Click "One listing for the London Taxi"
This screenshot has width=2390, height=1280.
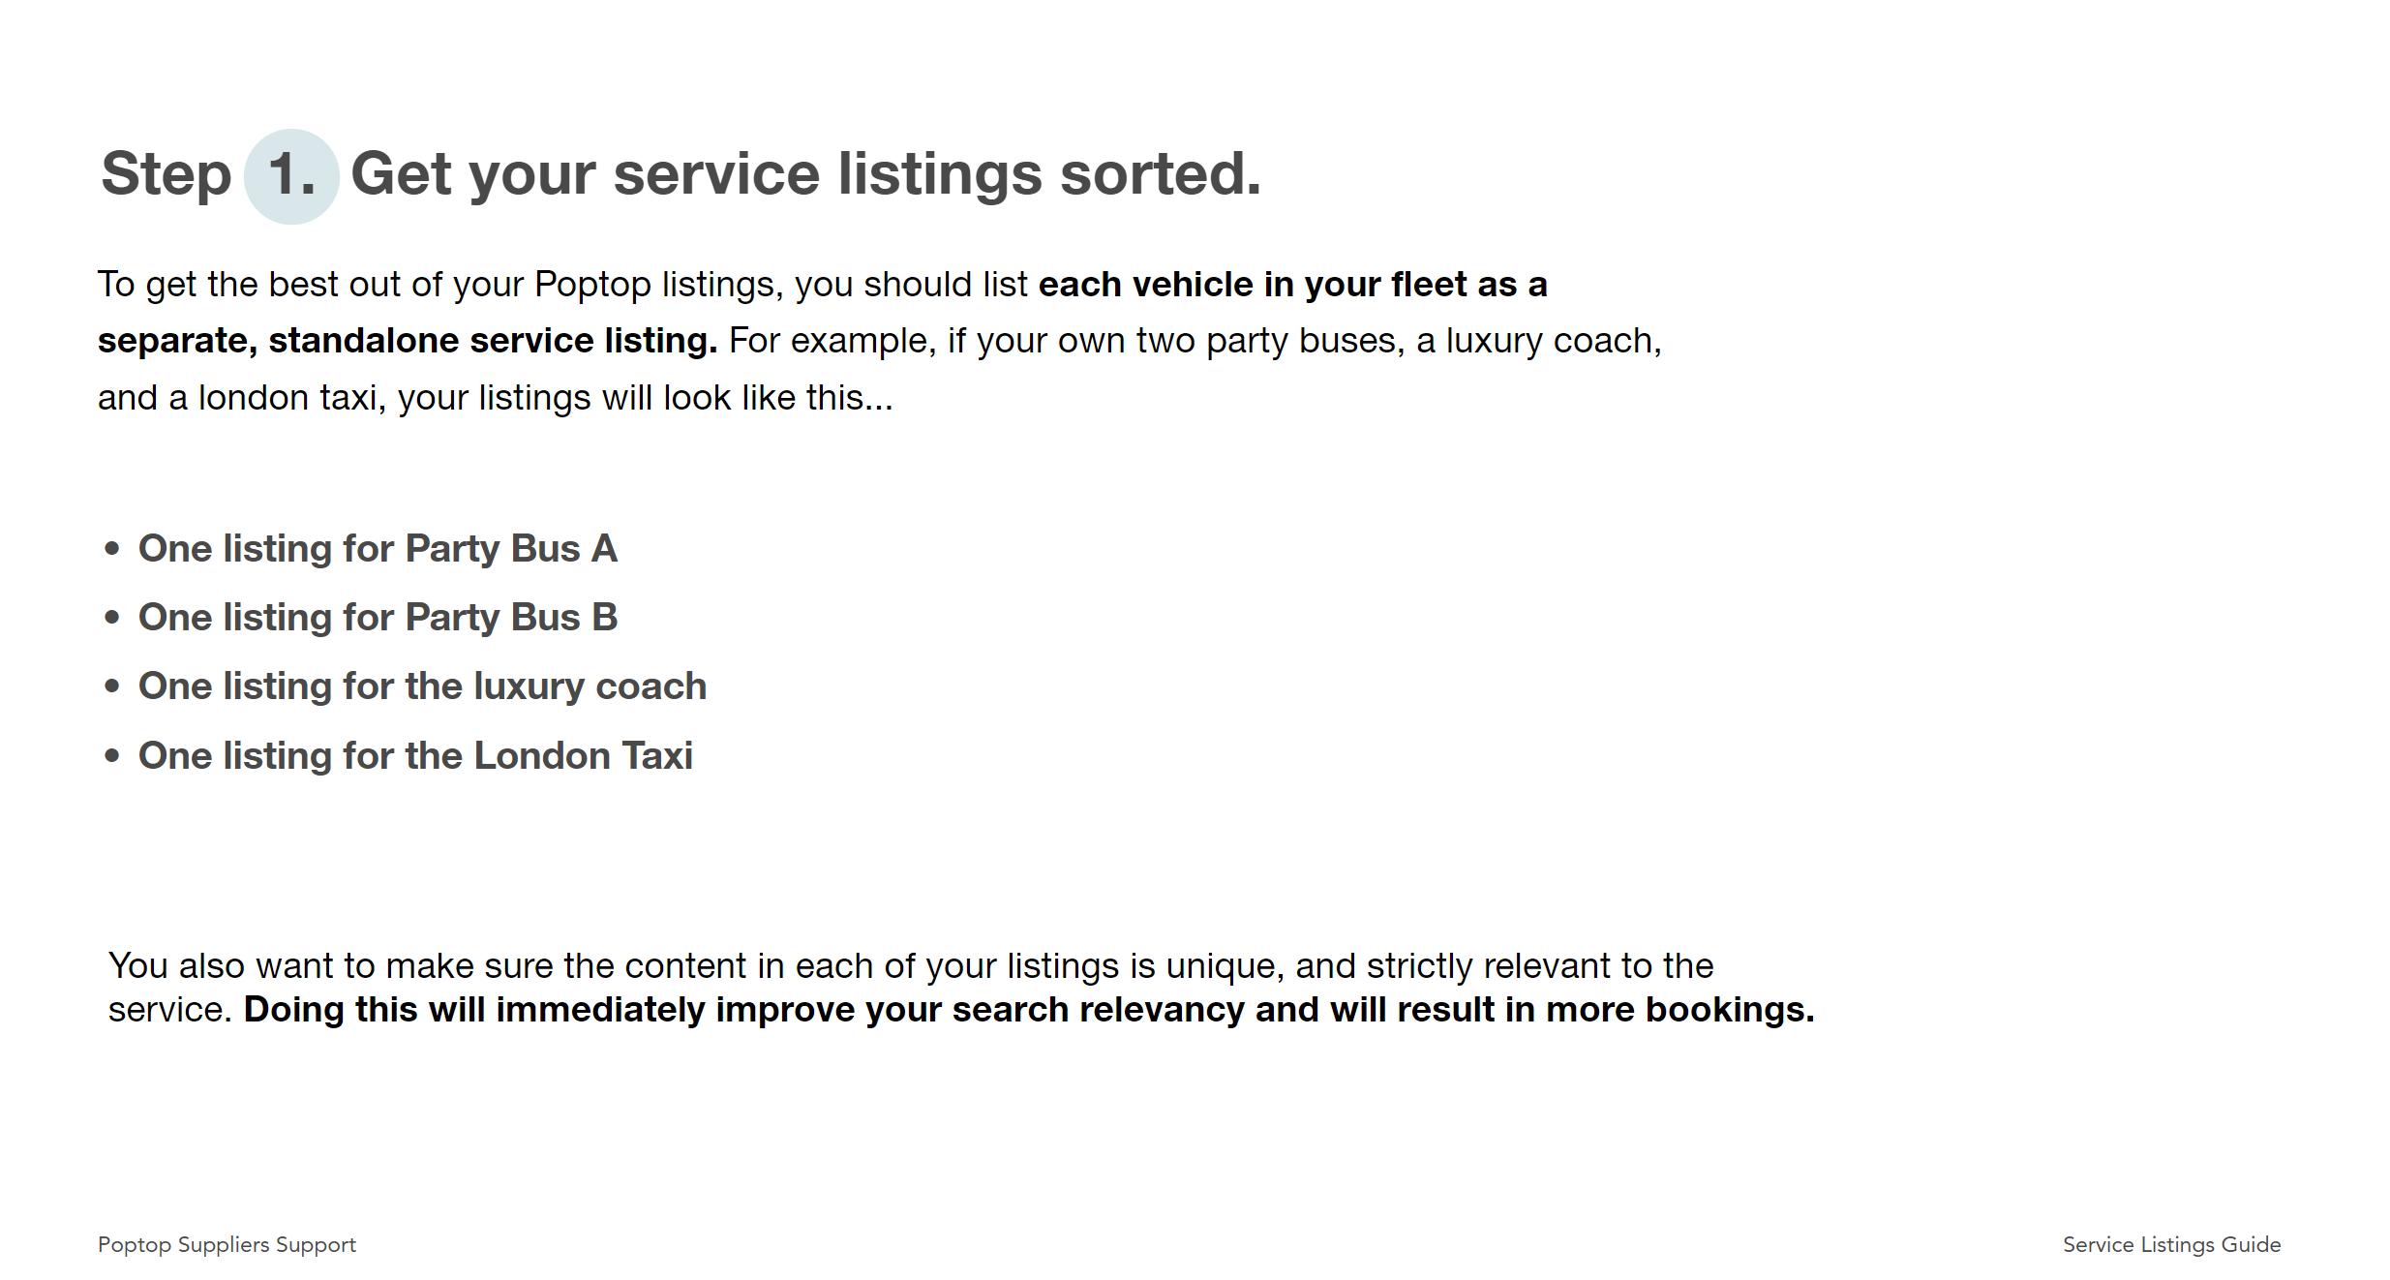coord(415,756)
